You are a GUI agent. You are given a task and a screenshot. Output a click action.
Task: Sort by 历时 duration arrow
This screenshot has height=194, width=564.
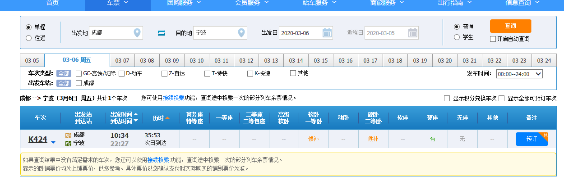(x=167, y=118)
